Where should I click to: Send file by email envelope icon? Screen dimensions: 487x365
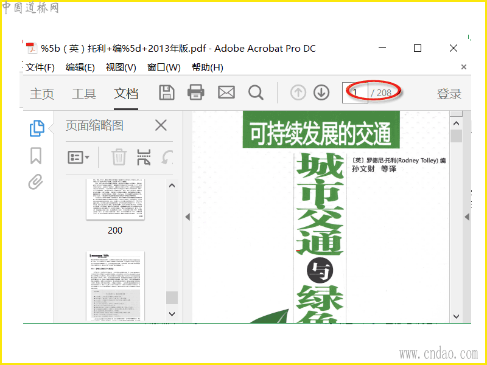(226, 92)
